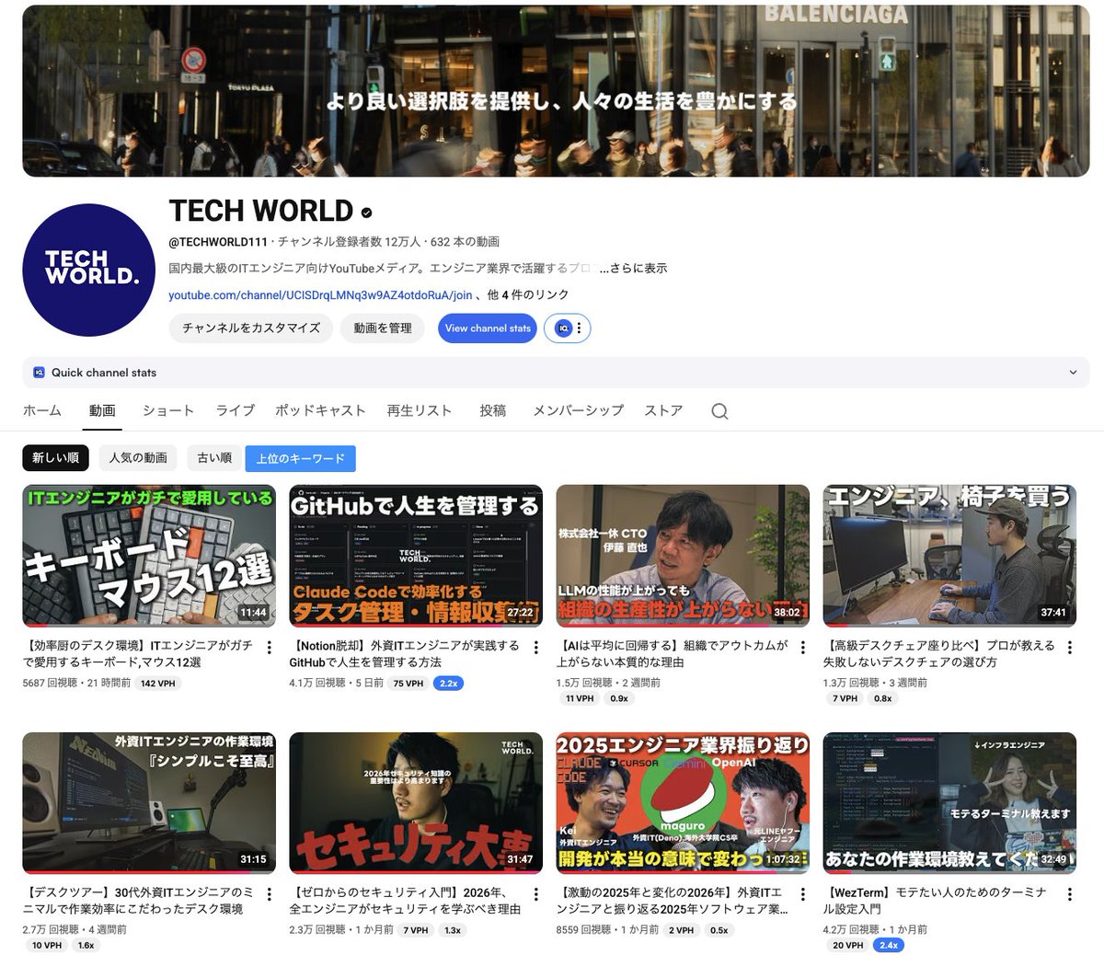Switch to the ショート tab
The image size is (1104, 955).
click(168, 410)
